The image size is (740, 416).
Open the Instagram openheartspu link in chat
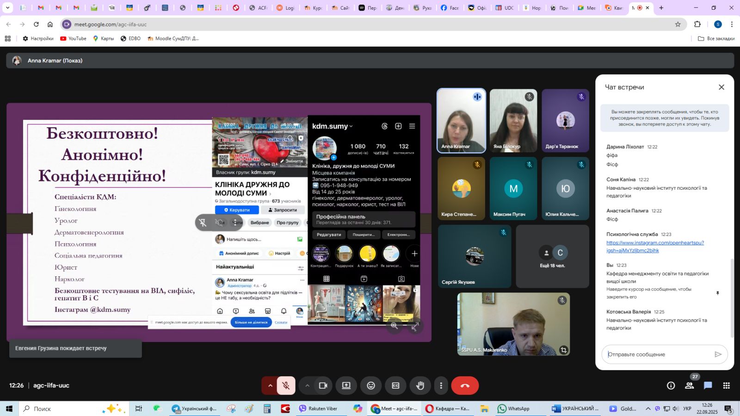point(655,246)
